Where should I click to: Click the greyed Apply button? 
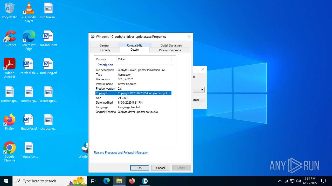[x=182, y=168]
